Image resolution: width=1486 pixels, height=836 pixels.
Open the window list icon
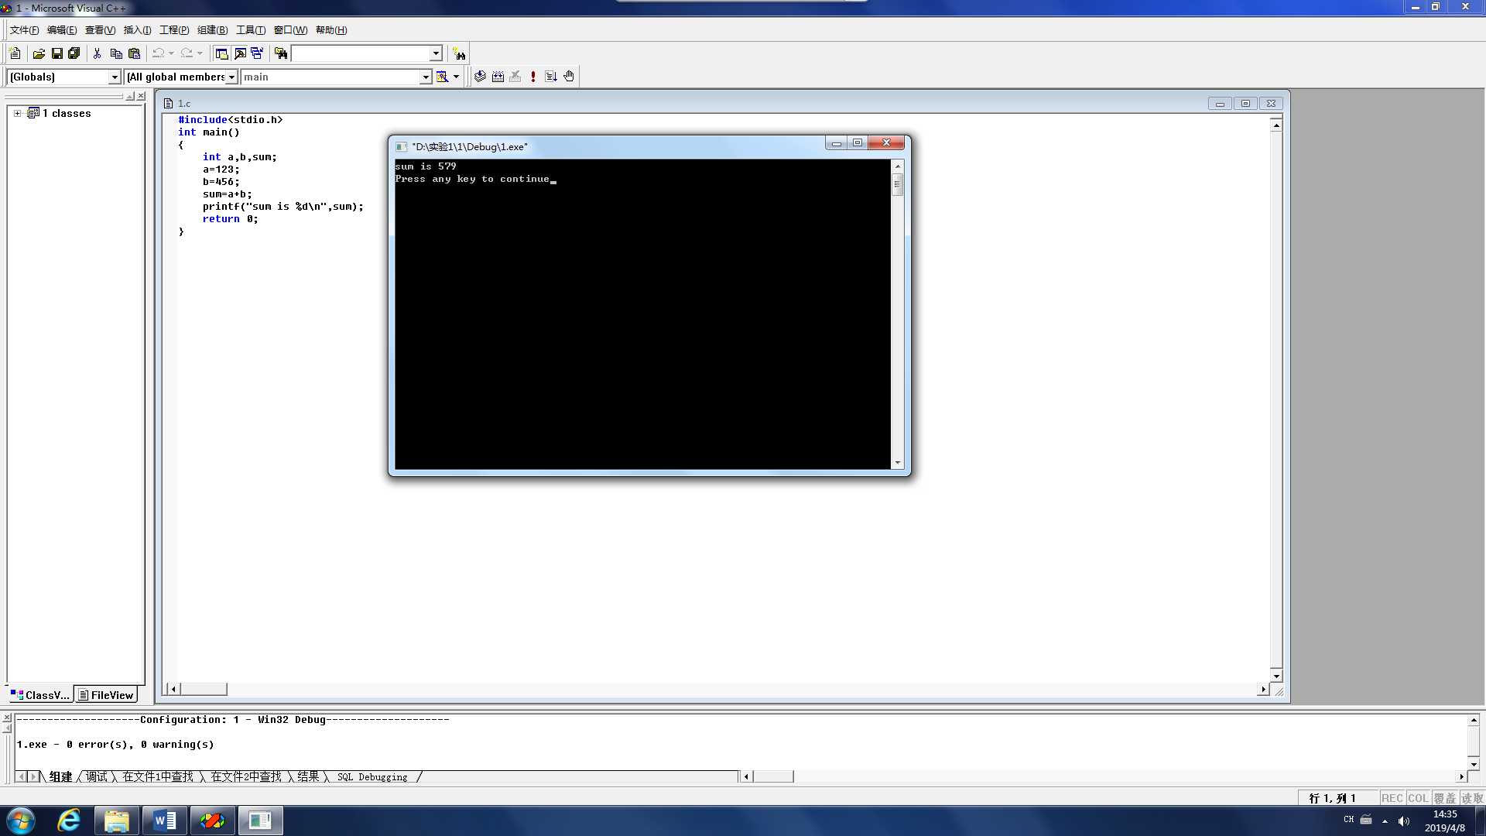pyautogui.click(x=257, y=53)
